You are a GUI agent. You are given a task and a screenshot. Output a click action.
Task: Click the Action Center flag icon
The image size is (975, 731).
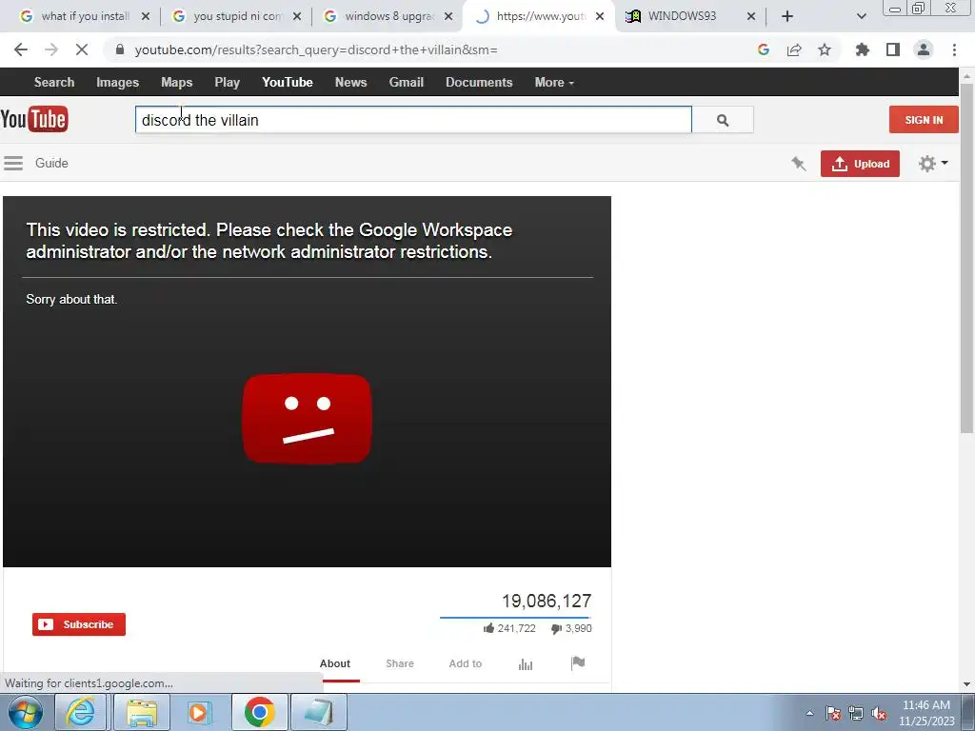tap(833, 713)
